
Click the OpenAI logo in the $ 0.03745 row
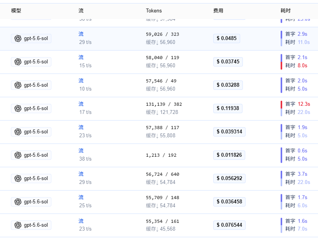18,62
